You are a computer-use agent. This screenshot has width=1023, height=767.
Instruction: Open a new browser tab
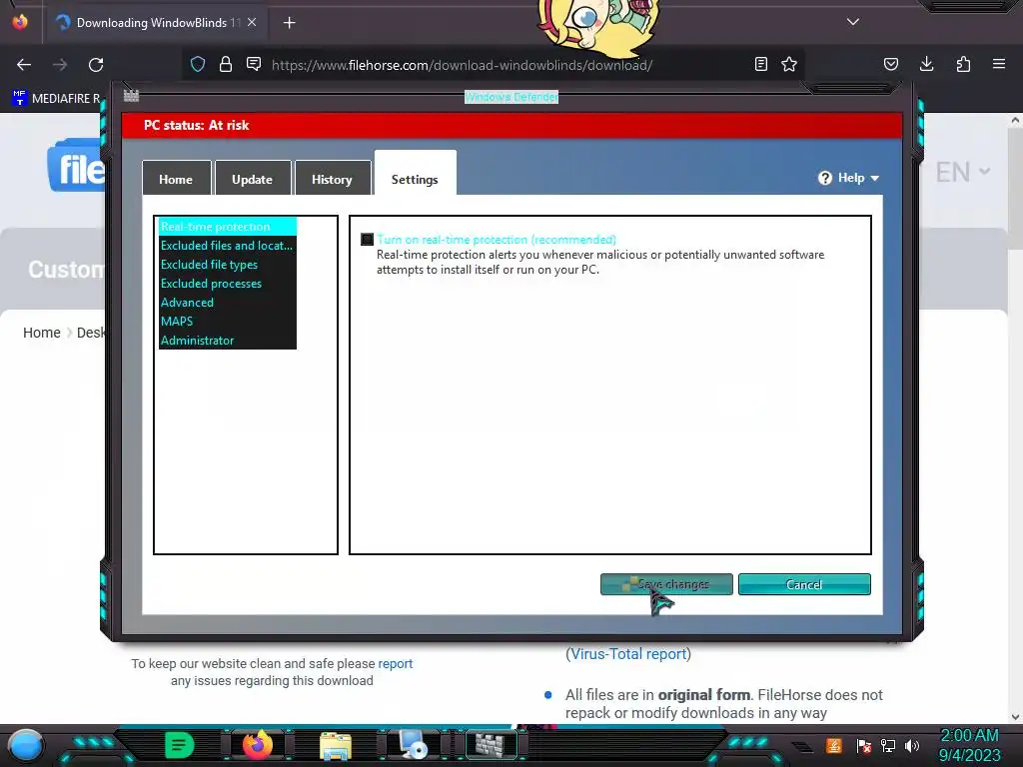(290, 23)
